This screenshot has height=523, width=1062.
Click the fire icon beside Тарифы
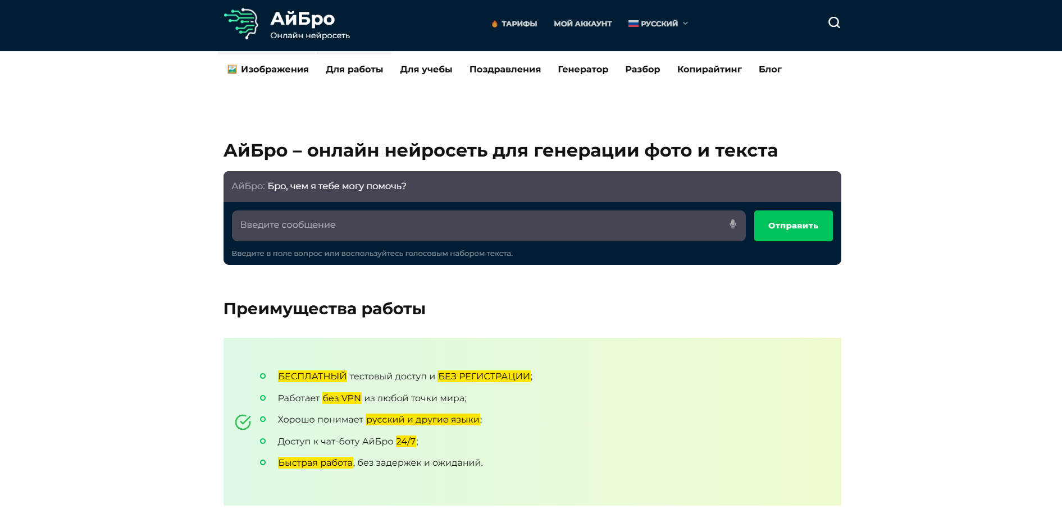click(x=494, y=24)
